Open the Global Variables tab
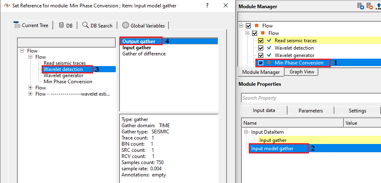Image resolution: width=381 pixels, height=183 pixels. click(x=143, y=25)
